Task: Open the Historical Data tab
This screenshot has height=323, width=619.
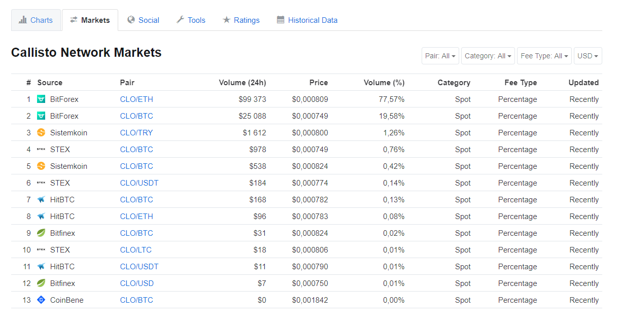Action: click(307, 20)
